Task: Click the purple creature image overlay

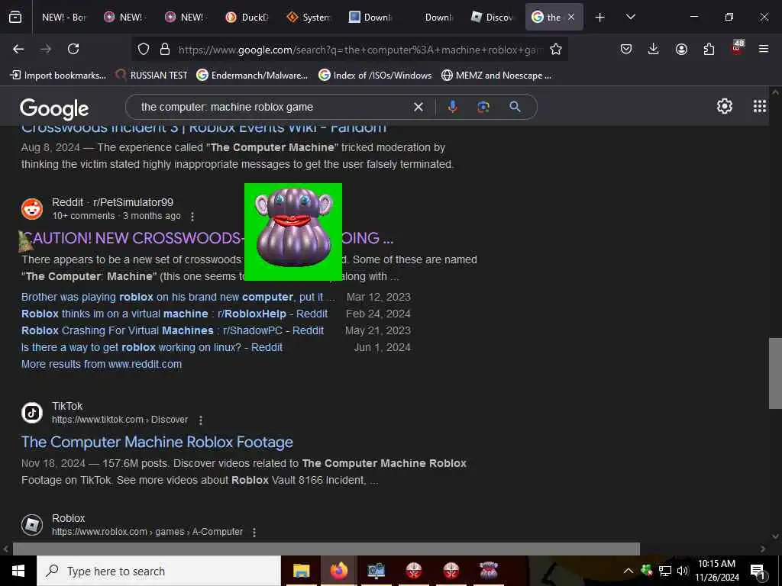Action: click(293, 232)
